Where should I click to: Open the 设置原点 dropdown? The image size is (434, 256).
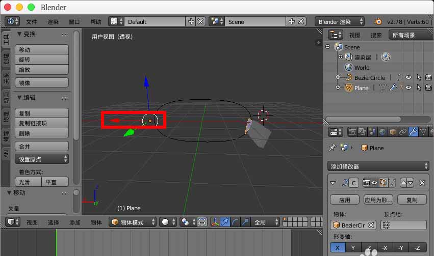coord(41,159)
